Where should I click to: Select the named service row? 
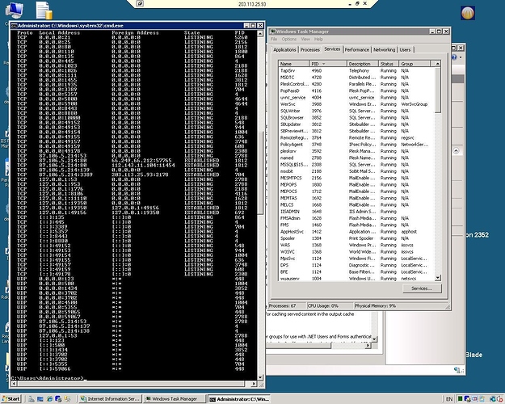[356, 158]
